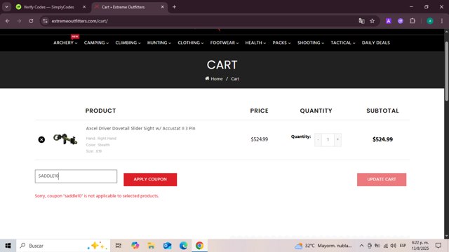
Task: Open the Google Translate page icon
Action: [361, 21]
